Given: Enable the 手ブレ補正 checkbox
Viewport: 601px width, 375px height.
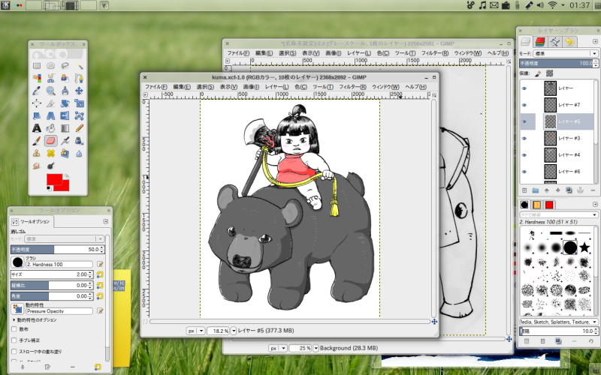Looking at the screenshot, I should tap(14, 340).
